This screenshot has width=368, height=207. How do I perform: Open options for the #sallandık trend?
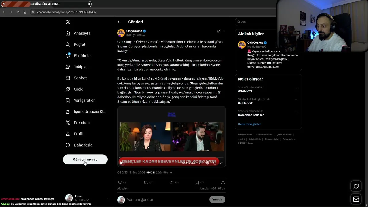pos(297,100)
